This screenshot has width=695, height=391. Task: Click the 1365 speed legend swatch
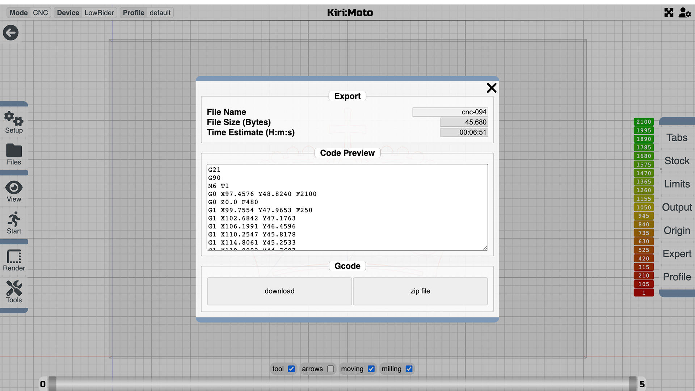[x=644, y=182]
